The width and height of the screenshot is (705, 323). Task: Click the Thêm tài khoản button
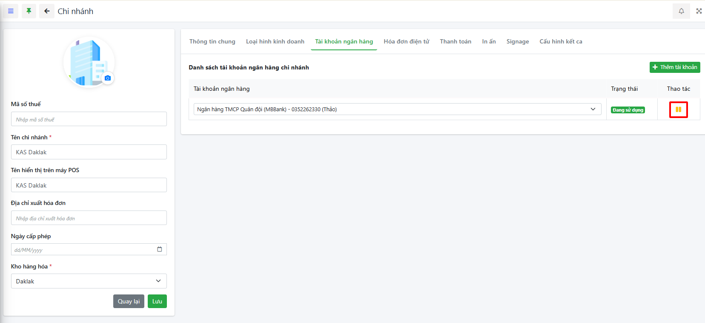click(x=674, y=67)
